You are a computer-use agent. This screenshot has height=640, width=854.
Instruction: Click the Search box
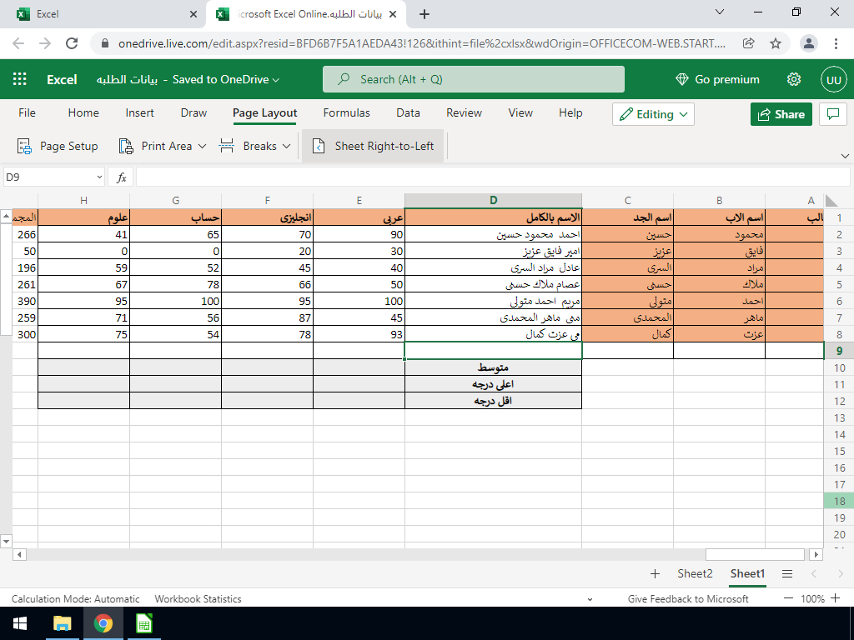[x=474, y=79]
